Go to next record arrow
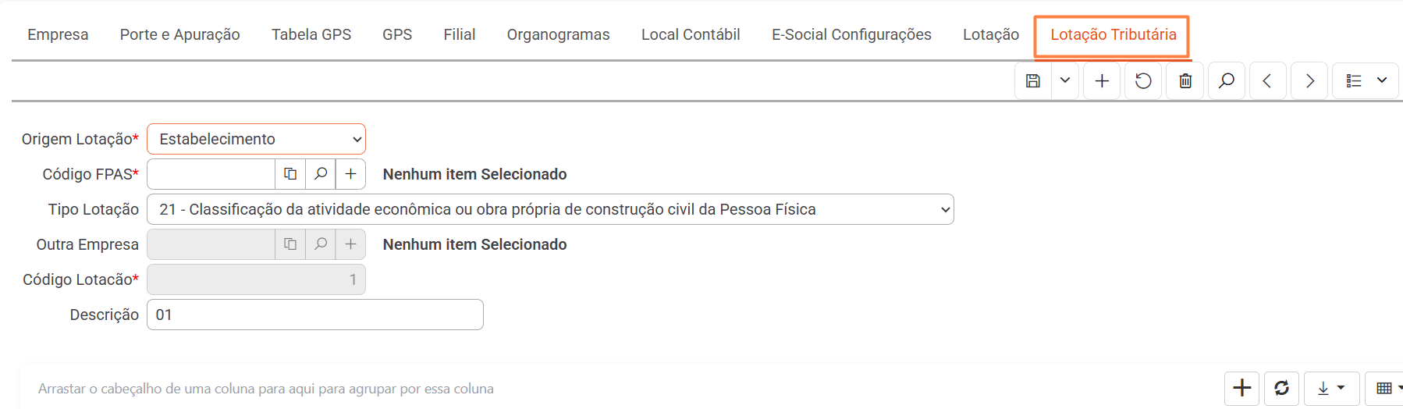The image size is (1403, 409). pos(1309,81)
